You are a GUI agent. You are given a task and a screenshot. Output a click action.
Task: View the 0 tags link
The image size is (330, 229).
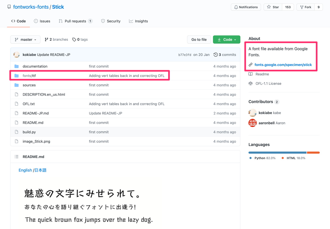tap(80, 39)
